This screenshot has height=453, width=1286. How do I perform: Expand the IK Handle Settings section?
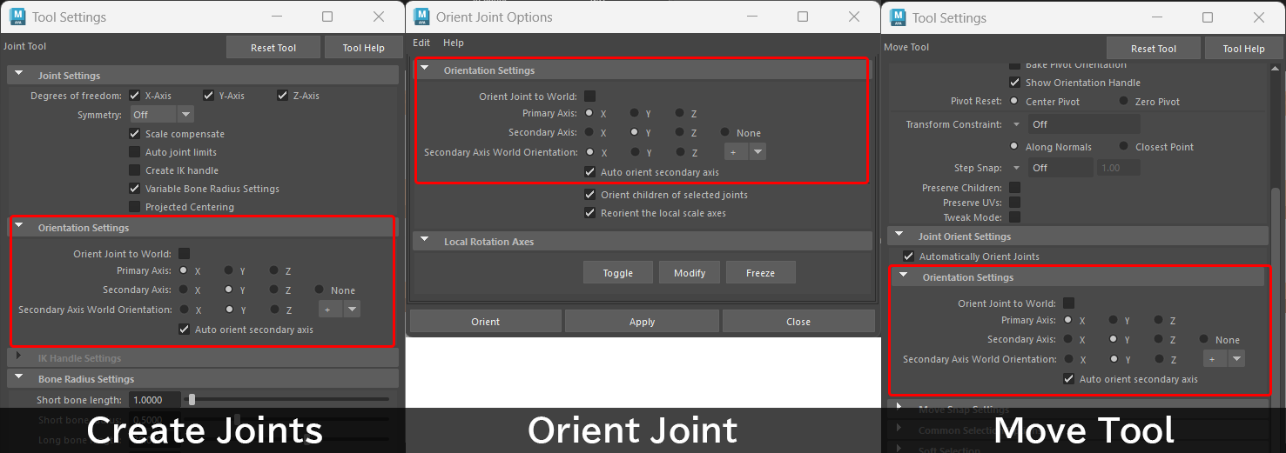click(18, 357)
